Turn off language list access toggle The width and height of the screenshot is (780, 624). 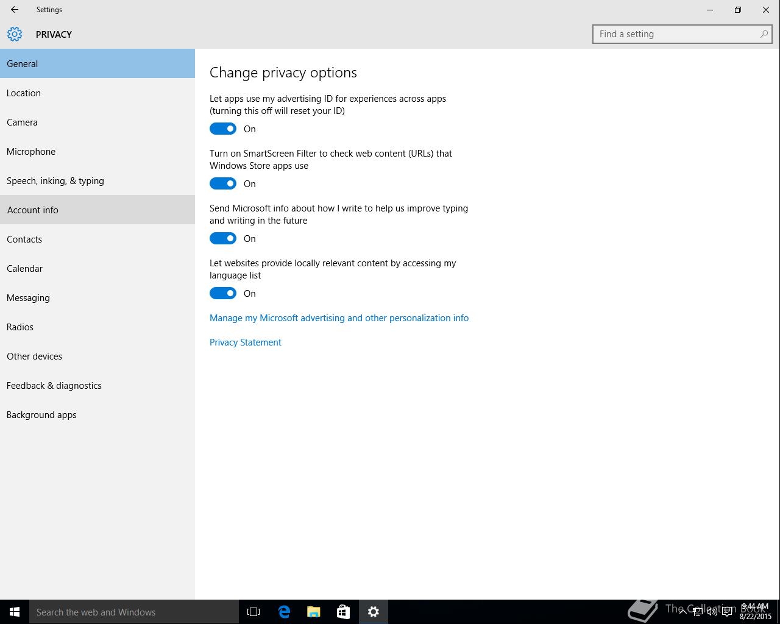point(223,293)
